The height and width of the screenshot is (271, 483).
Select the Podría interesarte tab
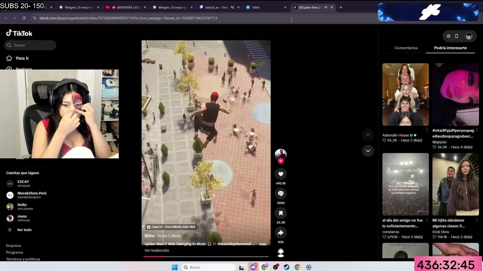pyautogui.click(x=451, y=48)
